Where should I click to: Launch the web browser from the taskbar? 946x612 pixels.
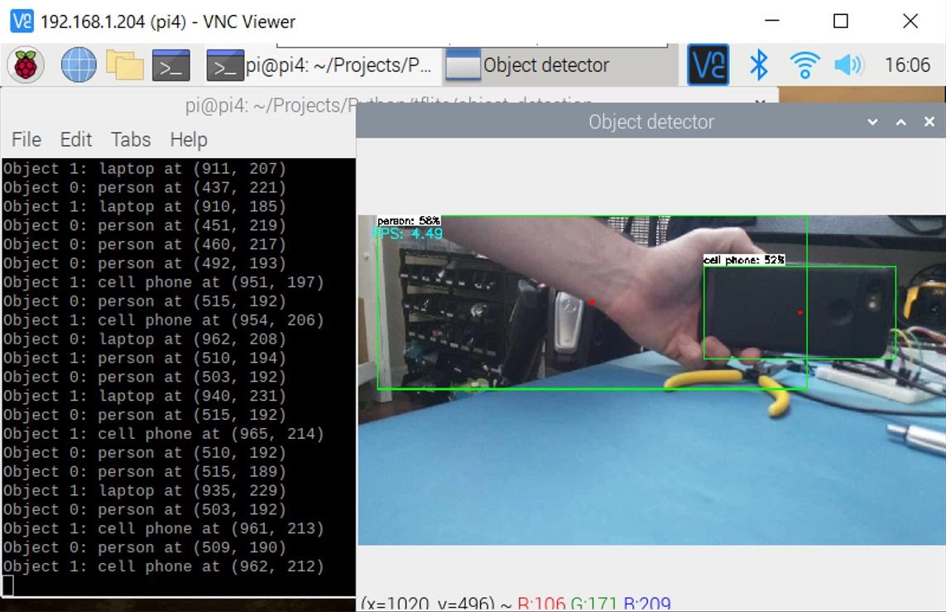click(x=79, y=65)
